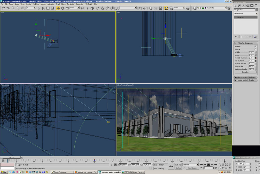
Task: Activate the Select and Move tool
Action: [58, 8]
